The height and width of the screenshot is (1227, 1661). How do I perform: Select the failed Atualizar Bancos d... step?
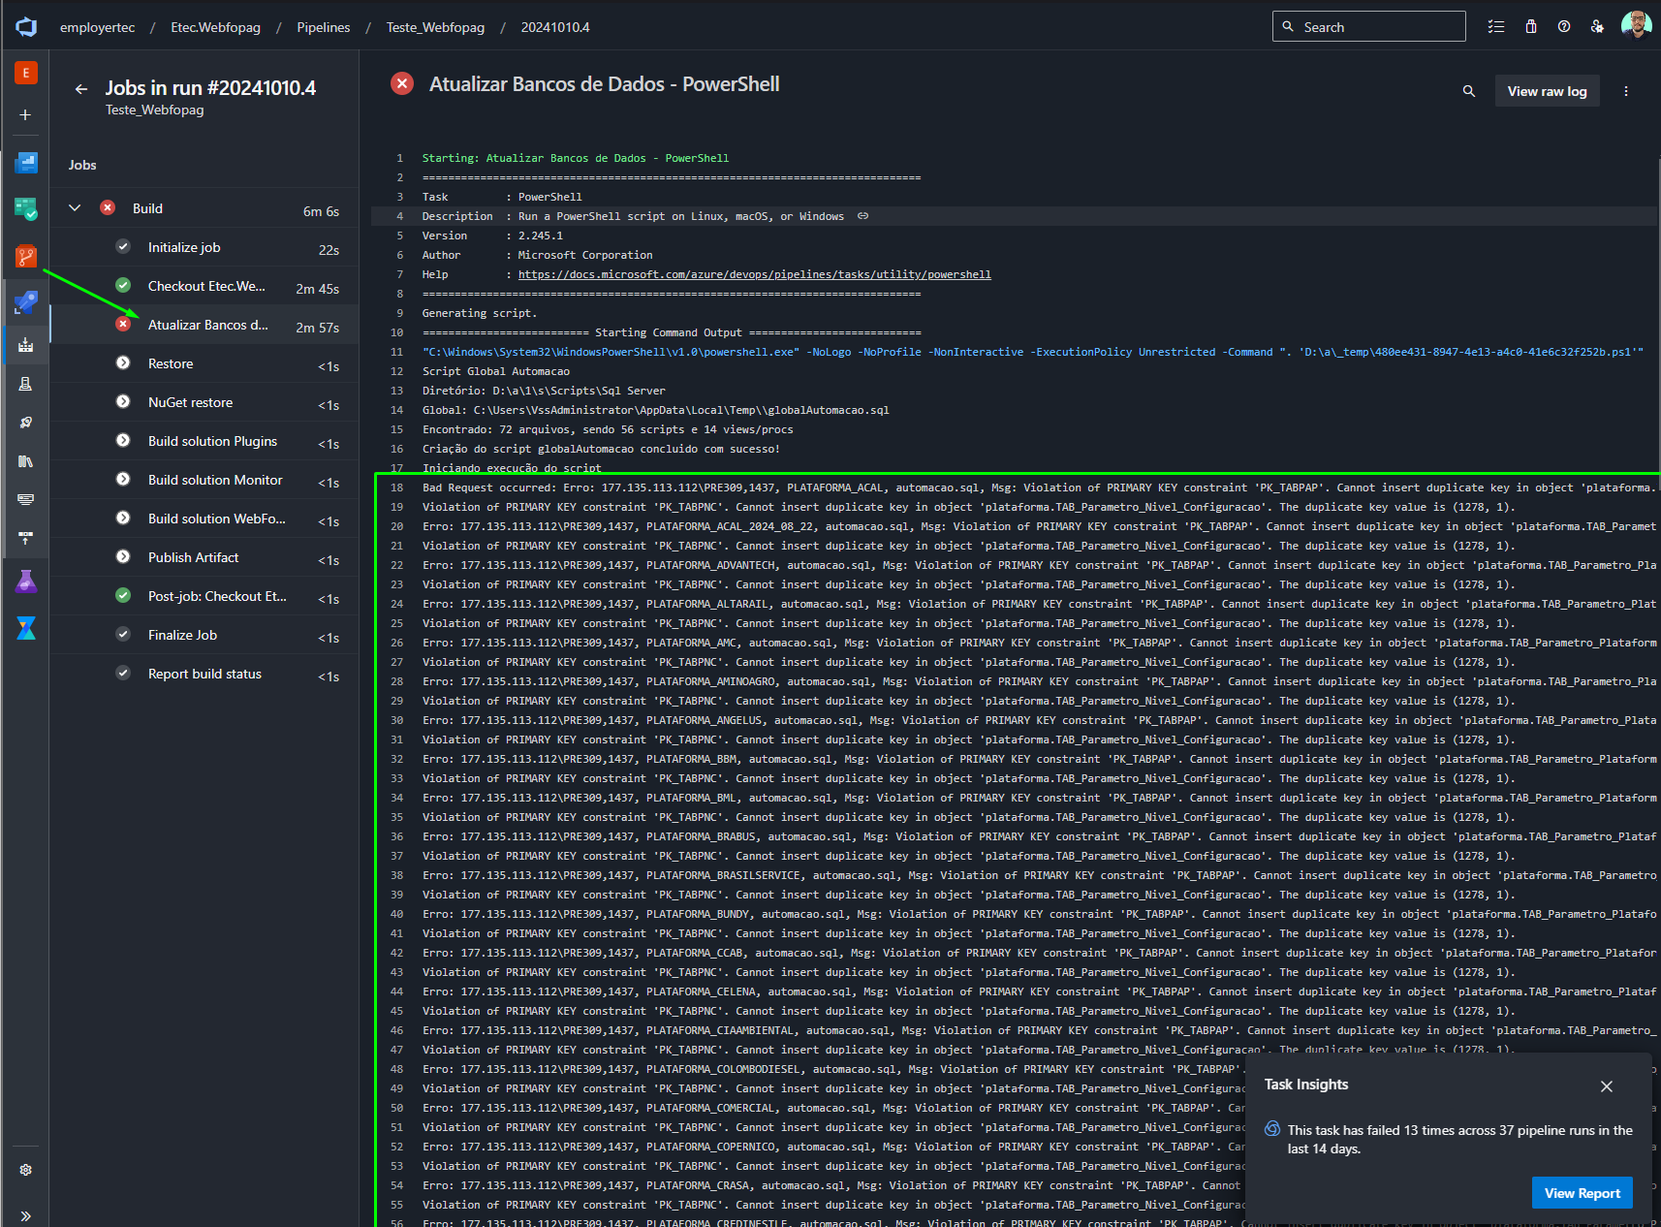tap(204, 325)
